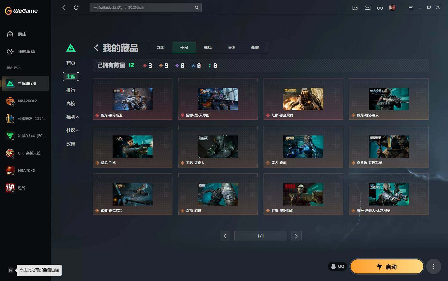Open 威龙-壮志凌云 skin card
Screen dimensions: 448x281
(x=389, y=99)
